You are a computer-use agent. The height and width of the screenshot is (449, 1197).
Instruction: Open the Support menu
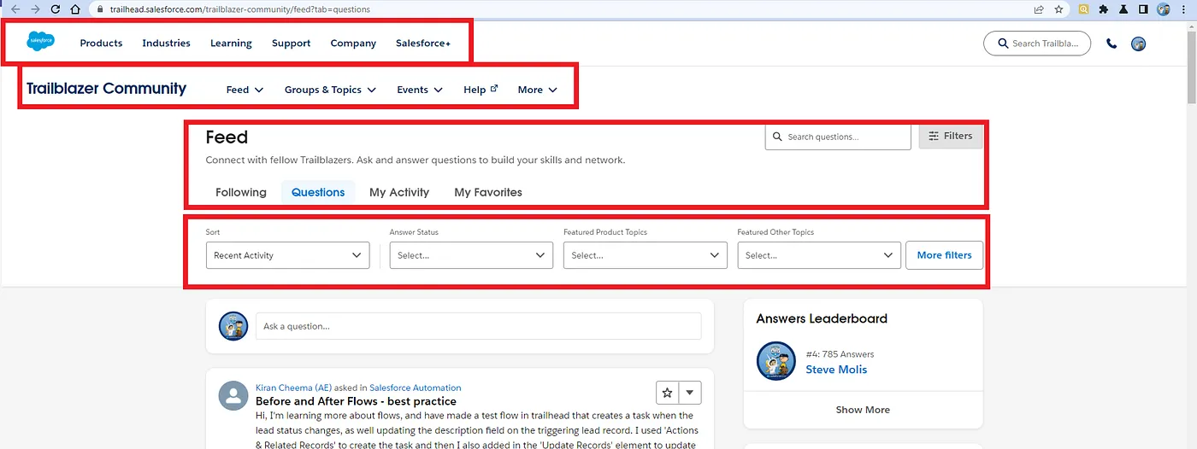[x=291, y=43]
